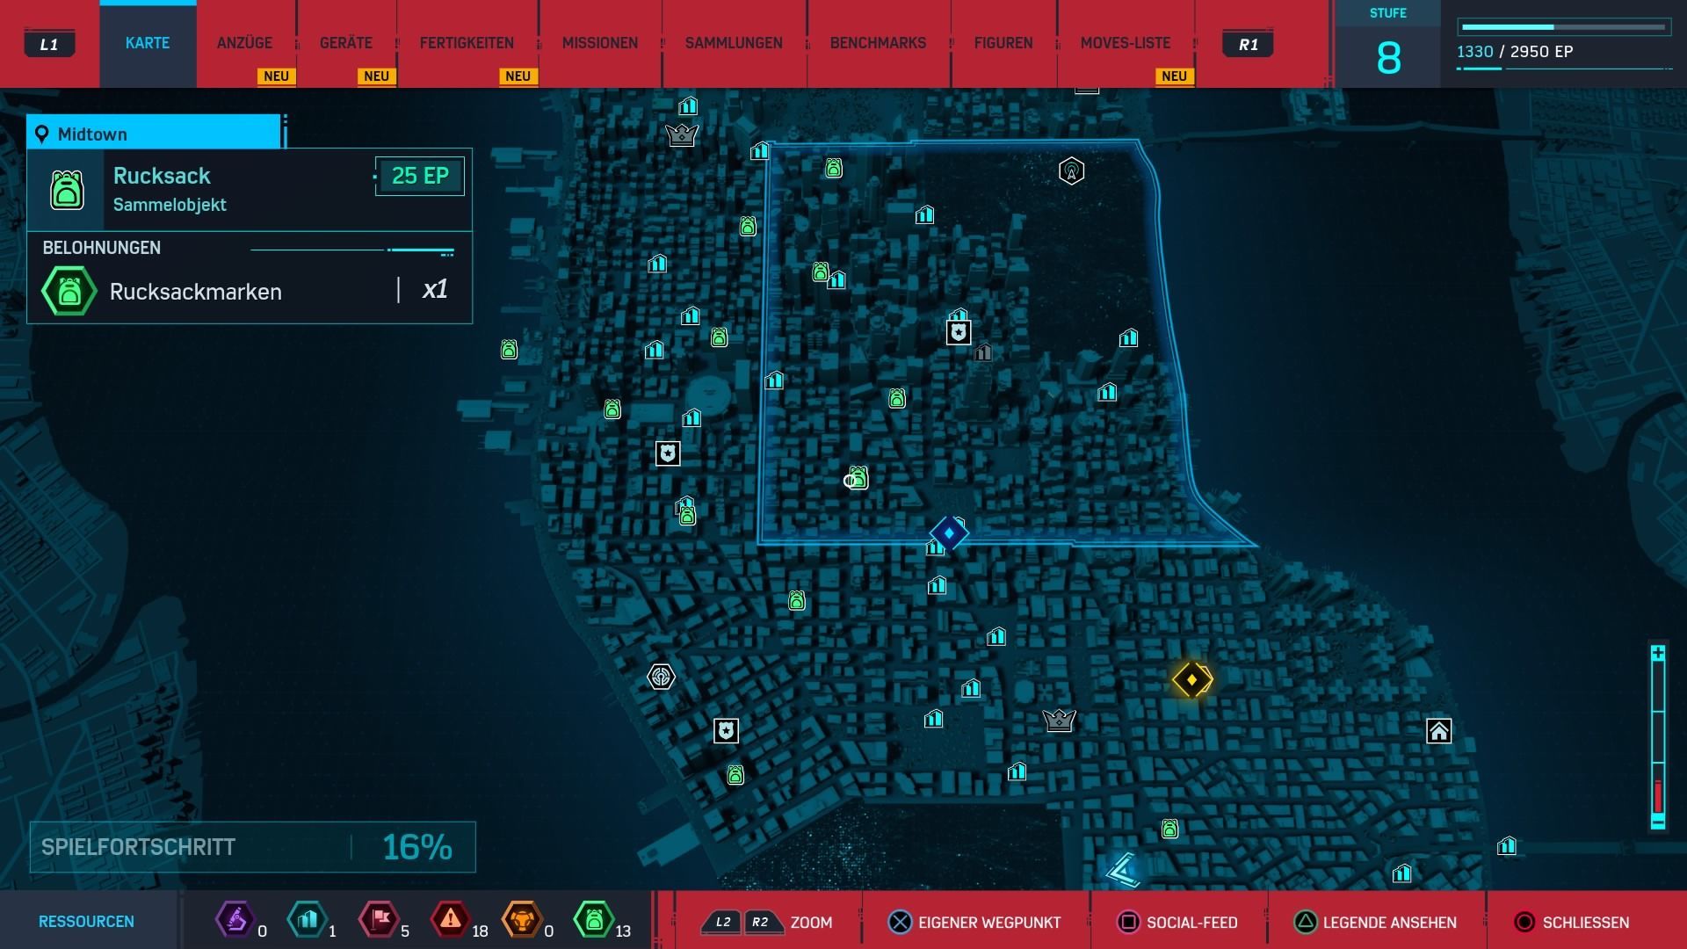Click the Rucksackmarken reward hexagon icon
1687x949 pixels.
click(x=69, y=291)
